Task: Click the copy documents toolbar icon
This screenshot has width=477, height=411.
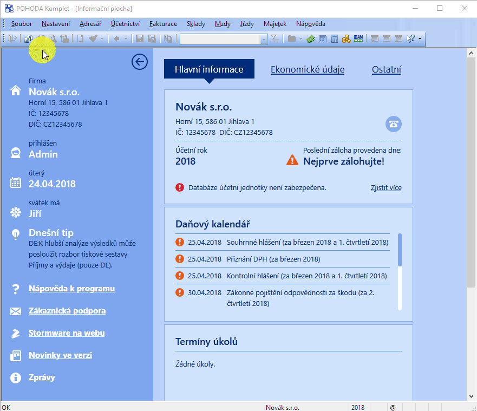Action: [168, 38]
